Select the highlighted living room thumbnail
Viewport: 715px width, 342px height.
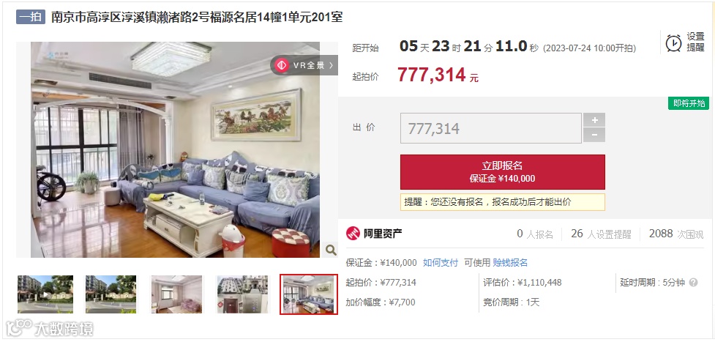(309, 294)
